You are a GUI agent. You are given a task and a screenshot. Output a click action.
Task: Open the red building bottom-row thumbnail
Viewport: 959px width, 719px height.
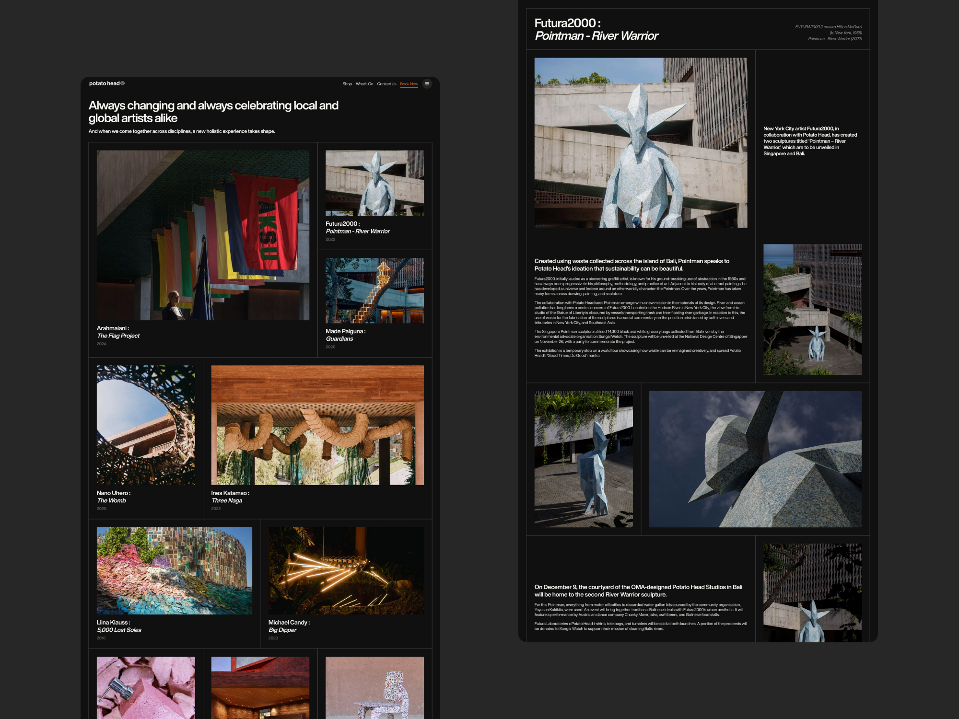pyautogui.click(x=260, y=688)
